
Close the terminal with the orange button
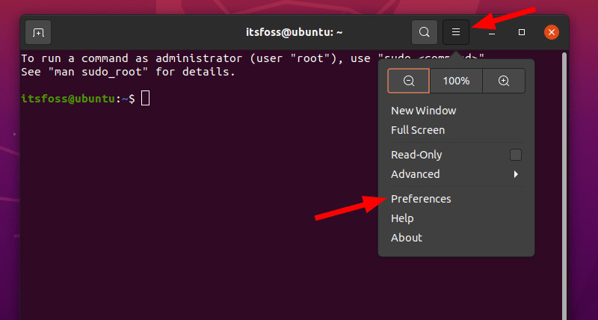[552, 32]
